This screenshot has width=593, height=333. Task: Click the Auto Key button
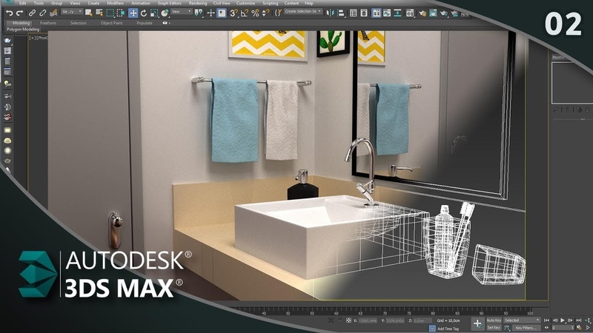point(494,320)
